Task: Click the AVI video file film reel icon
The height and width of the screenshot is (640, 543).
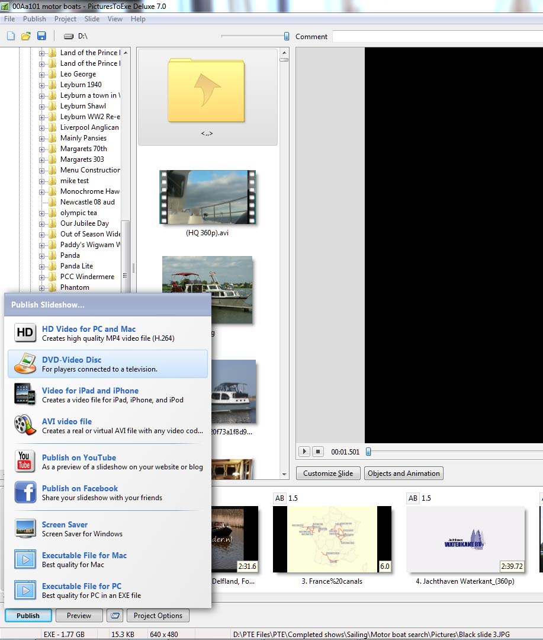Action: tap(25, 425)
